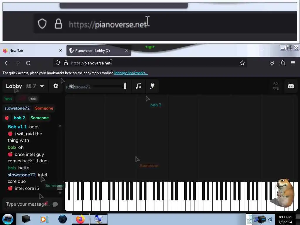
Task: Open the Pocket save icon
Action: [x=272, y=63]
